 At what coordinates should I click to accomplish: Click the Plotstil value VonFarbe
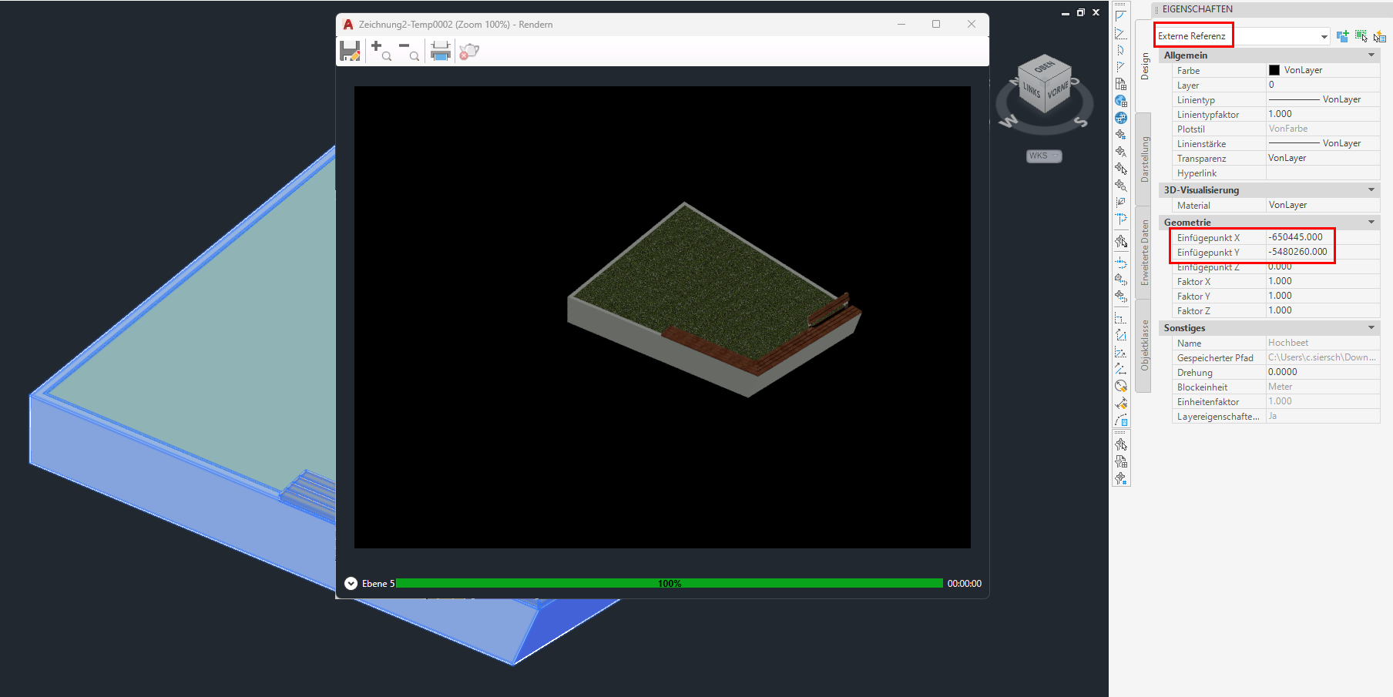coord(1323,129)
